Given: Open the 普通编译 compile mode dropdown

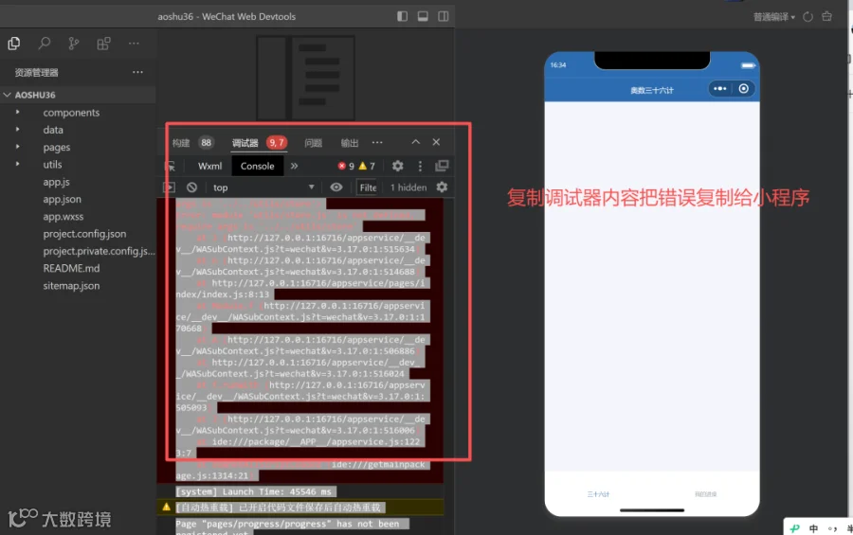Looking at the screenshot, I should pyautogui.click(x=773, y=17).
